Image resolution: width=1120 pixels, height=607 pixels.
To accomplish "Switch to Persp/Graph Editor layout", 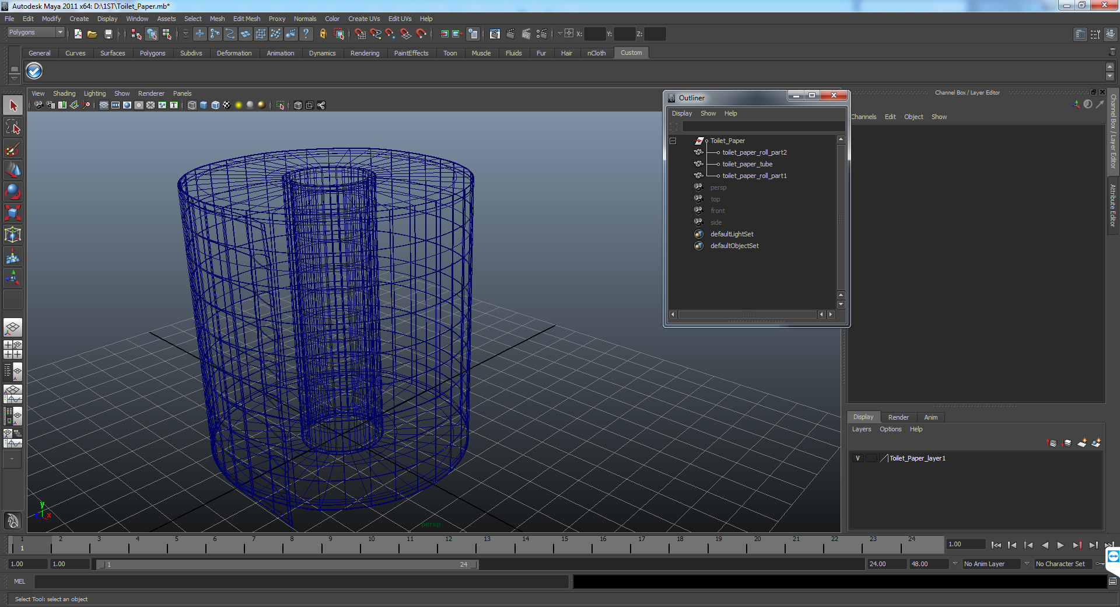I will (13, 393).
